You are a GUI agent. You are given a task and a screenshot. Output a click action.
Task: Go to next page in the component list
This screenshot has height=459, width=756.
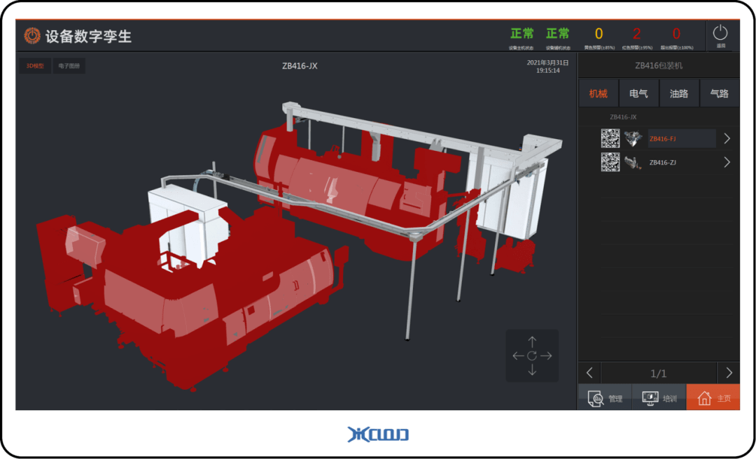tap(729, 373)
